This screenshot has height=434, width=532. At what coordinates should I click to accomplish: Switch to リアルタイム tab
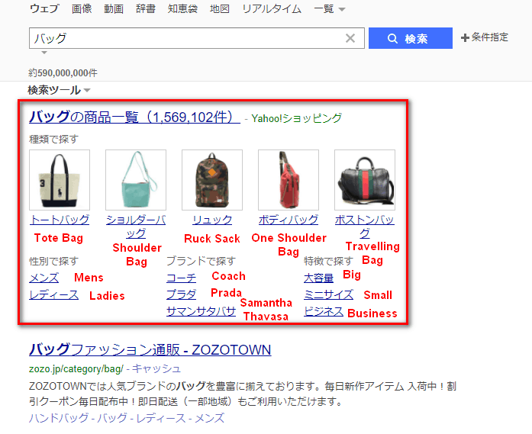(x=272, y=8)
